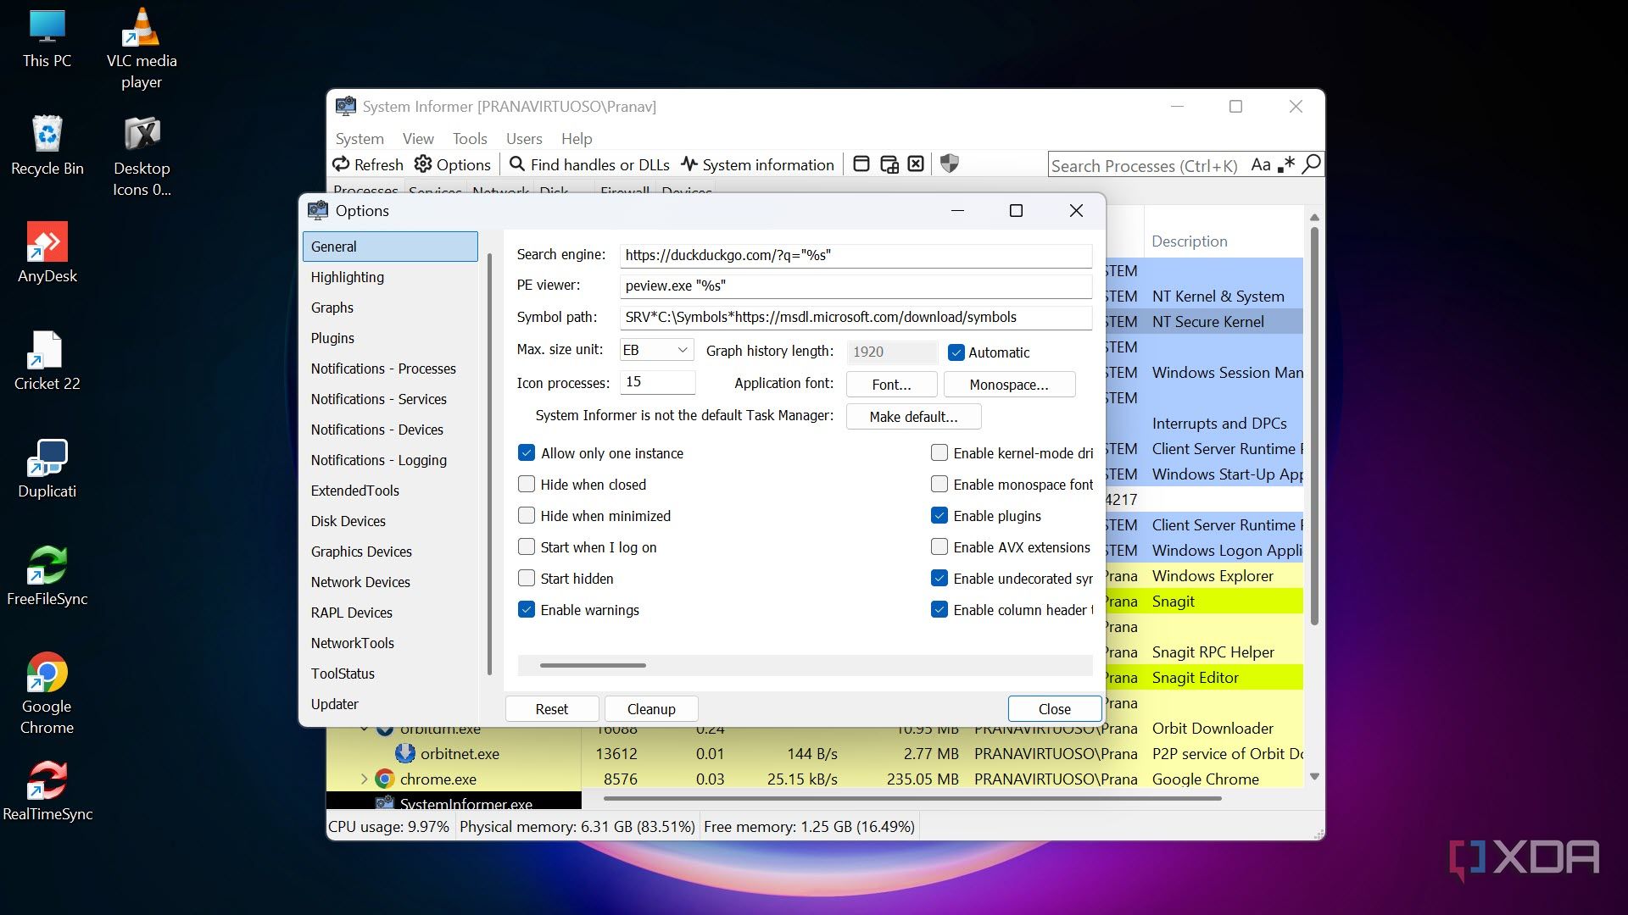Click Make default... button

(x=913, y=417)
